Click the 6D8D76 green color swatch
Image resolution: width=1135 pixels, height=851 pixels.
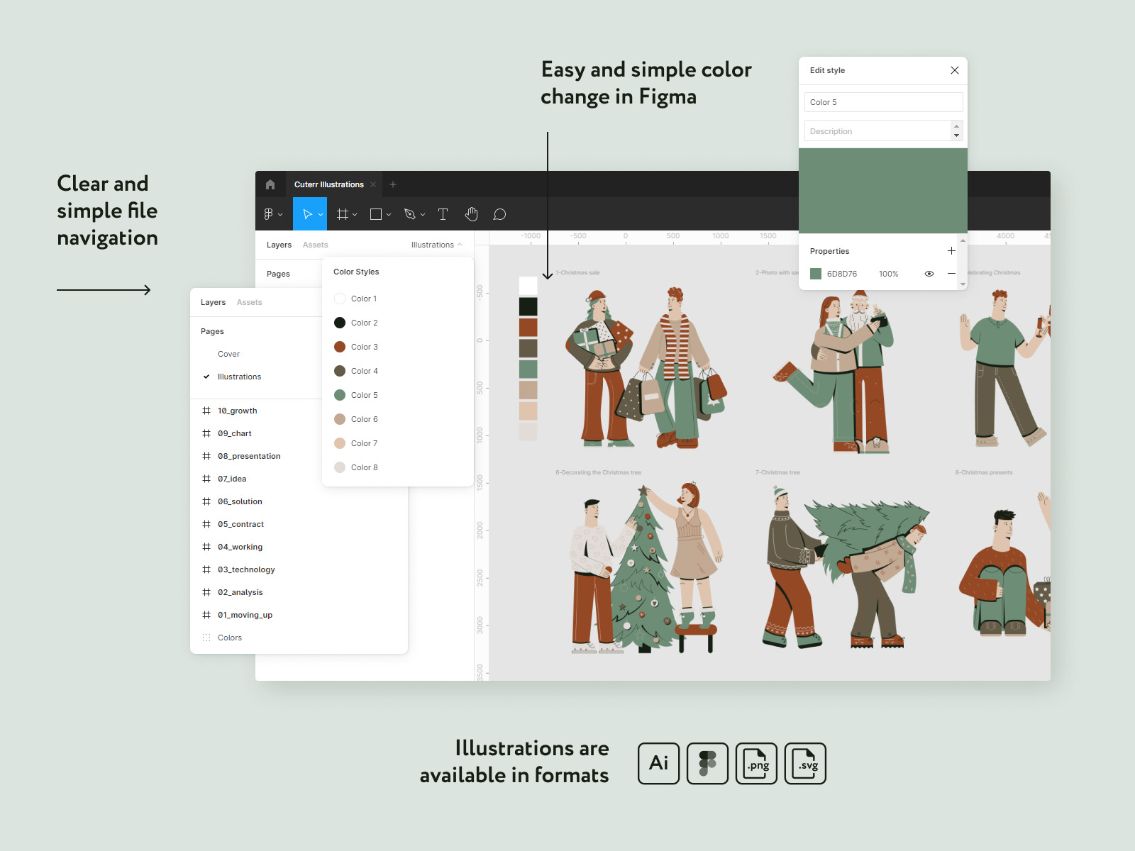pyautogui.click(x=816, y=274)
